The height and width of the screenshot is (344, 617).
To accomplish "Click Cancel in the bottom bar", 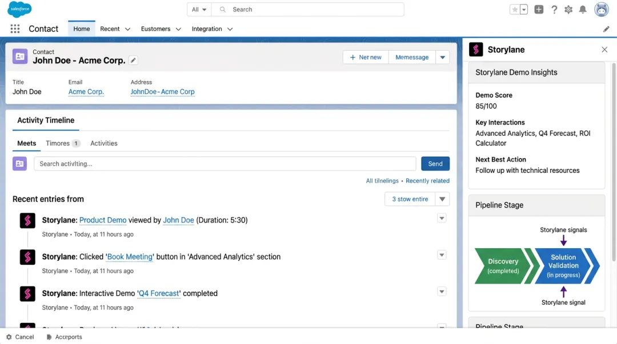I will pos(25,337).
